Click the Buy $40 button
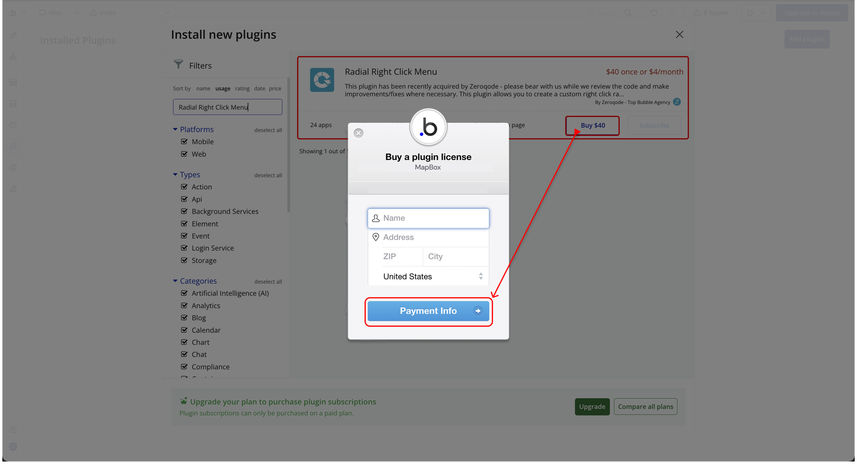Image resolution: width=857 pixels, height=465 pixels. pos(592,125)
